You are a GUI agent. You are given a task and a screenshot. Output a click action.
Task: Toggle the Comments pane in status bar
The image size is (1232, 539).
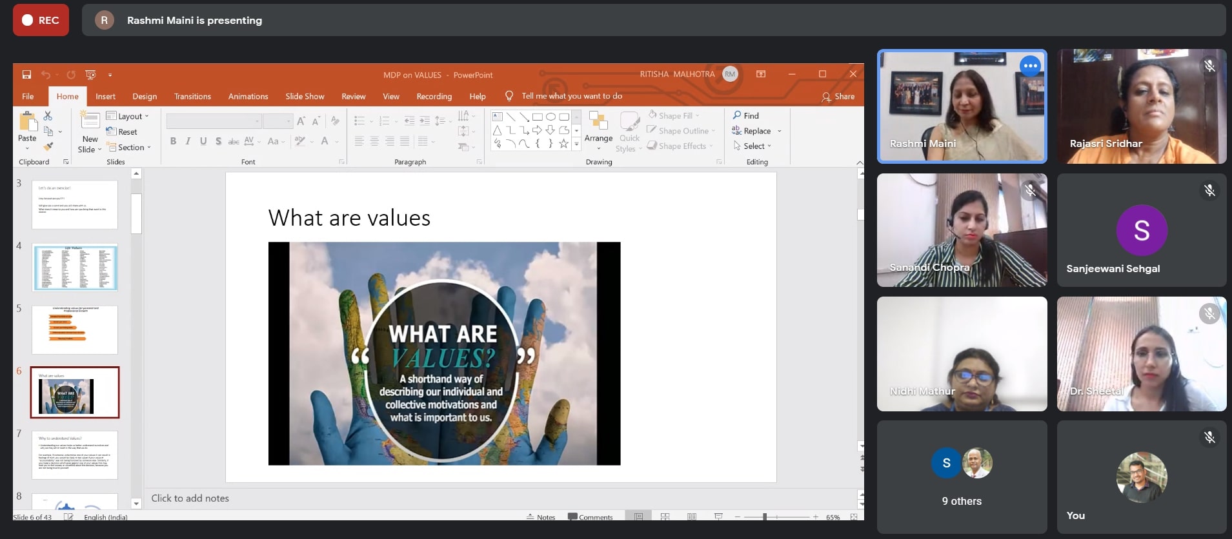tap(590, 517)
